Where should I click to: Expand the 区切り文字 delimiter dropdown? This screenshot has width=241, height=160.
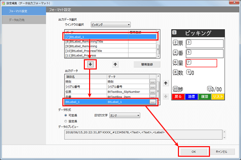(124, 115)
